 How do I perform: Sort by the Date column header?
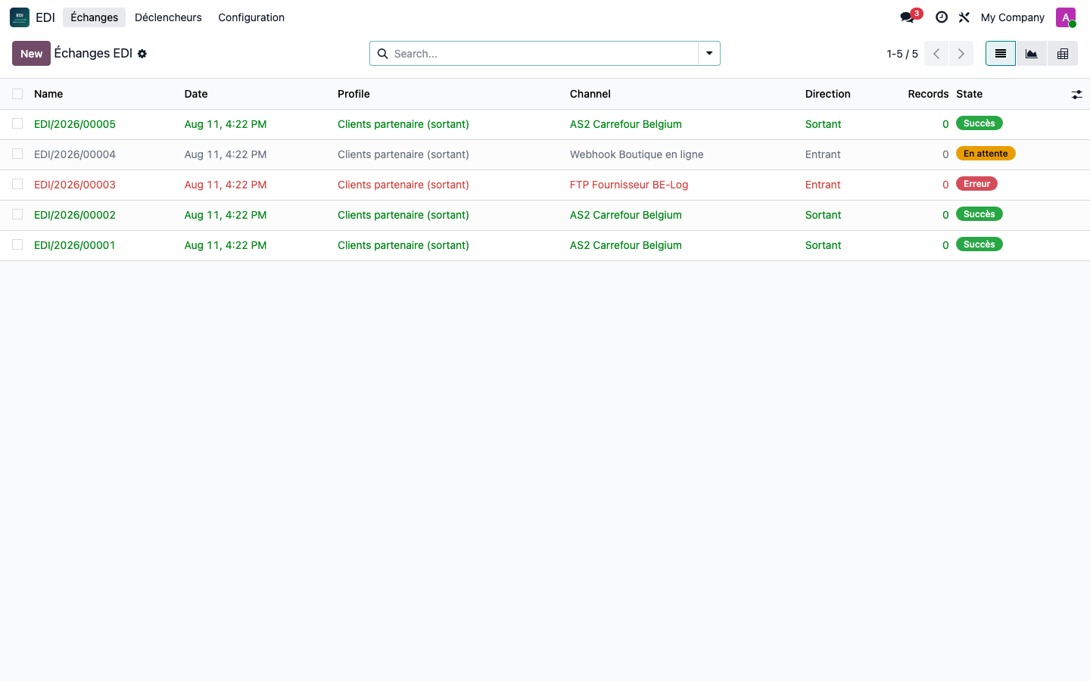[x=196, y=94]
